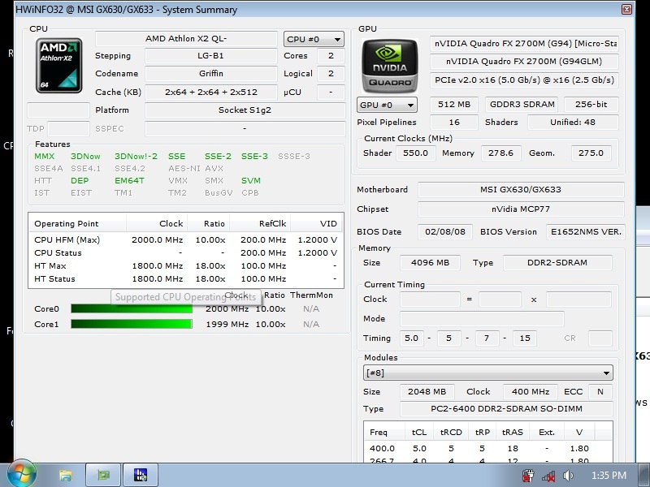Click the volume speaker tray icon
The height and width of the screenshot is (487, 650).
[568, 476]
